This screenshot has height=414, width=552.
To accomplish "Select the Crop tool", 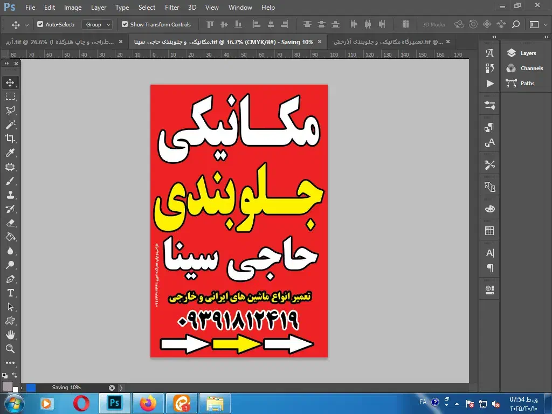I will (x=10, y=139).
